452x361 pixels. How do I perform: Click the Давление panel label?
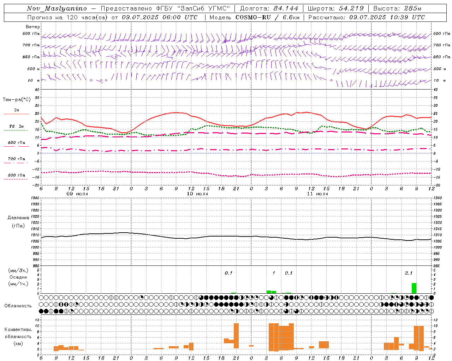pyautogui.click(x=18, y=218)
